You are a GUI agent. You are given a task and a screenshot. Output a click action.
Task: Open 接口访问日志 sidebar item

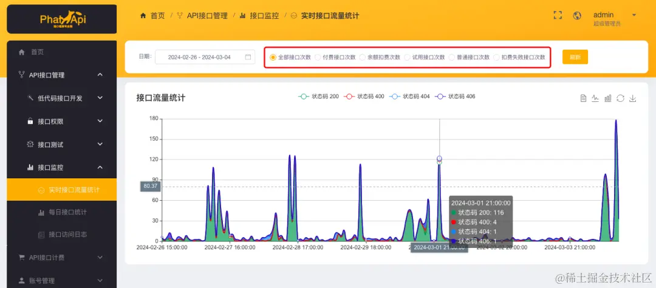click(61, 235)
